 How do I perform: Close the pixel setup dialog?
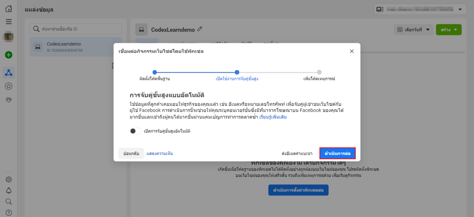pos(351,51)
